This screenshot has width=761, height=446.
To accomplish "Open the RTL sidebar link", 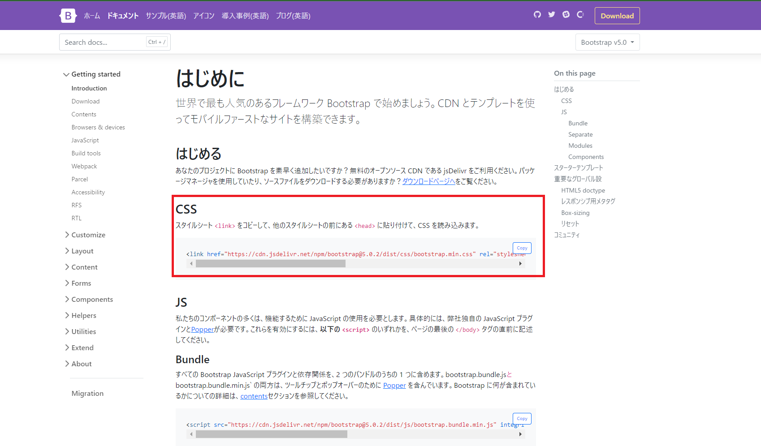I will click(77, 218).
